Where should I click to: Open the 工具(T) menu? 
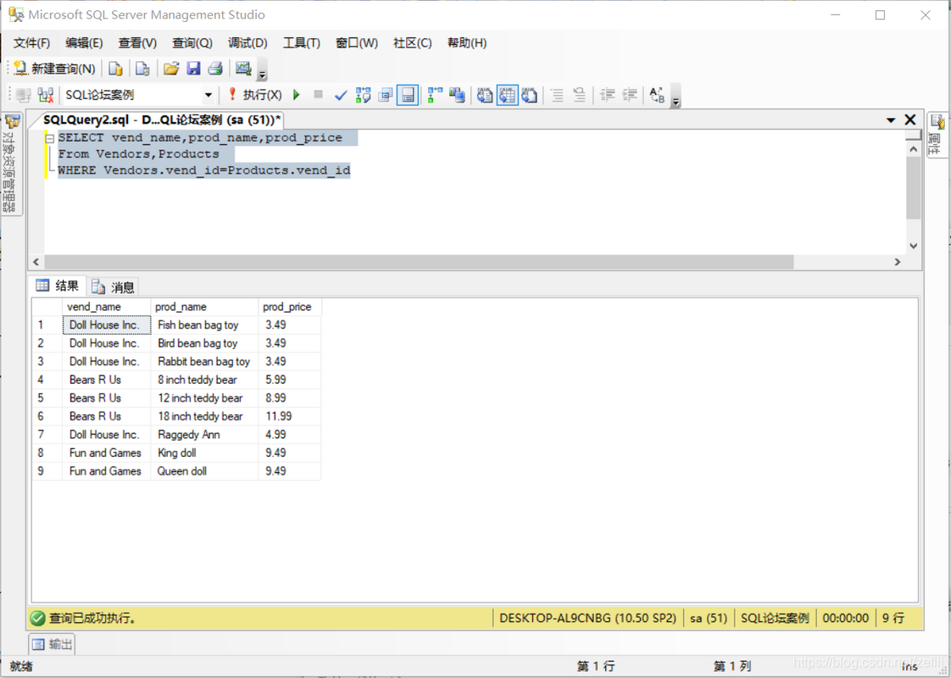[x=302, y=43]
